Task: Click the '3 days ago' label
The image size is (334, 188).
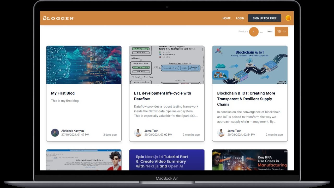Action: [110, 135]
